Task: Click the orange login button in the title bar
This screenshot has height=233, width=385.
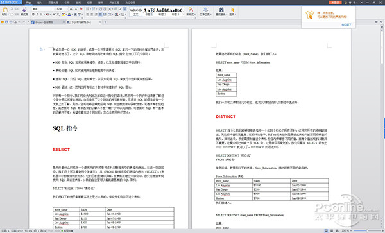Action: click(335, 3)
